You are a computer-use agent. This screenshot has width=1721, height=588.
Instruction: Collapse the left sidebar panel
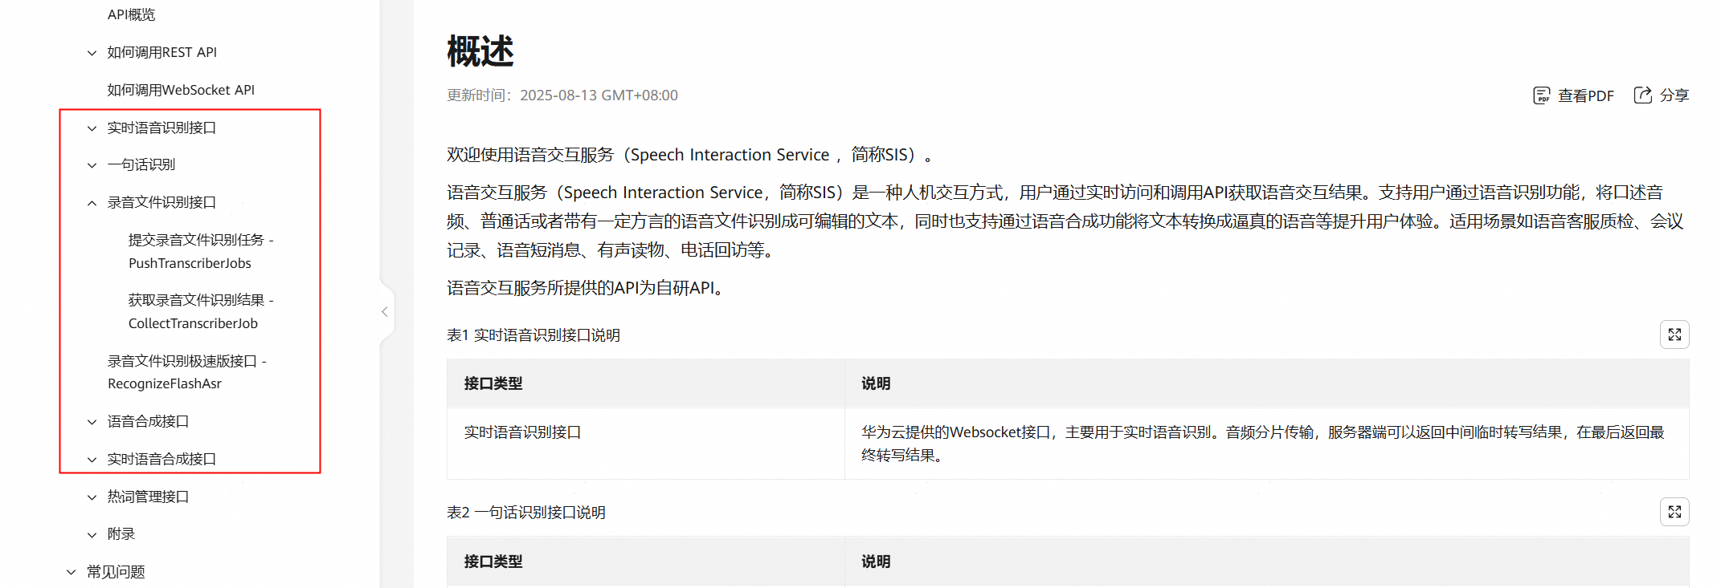click(x=385, y=312)
